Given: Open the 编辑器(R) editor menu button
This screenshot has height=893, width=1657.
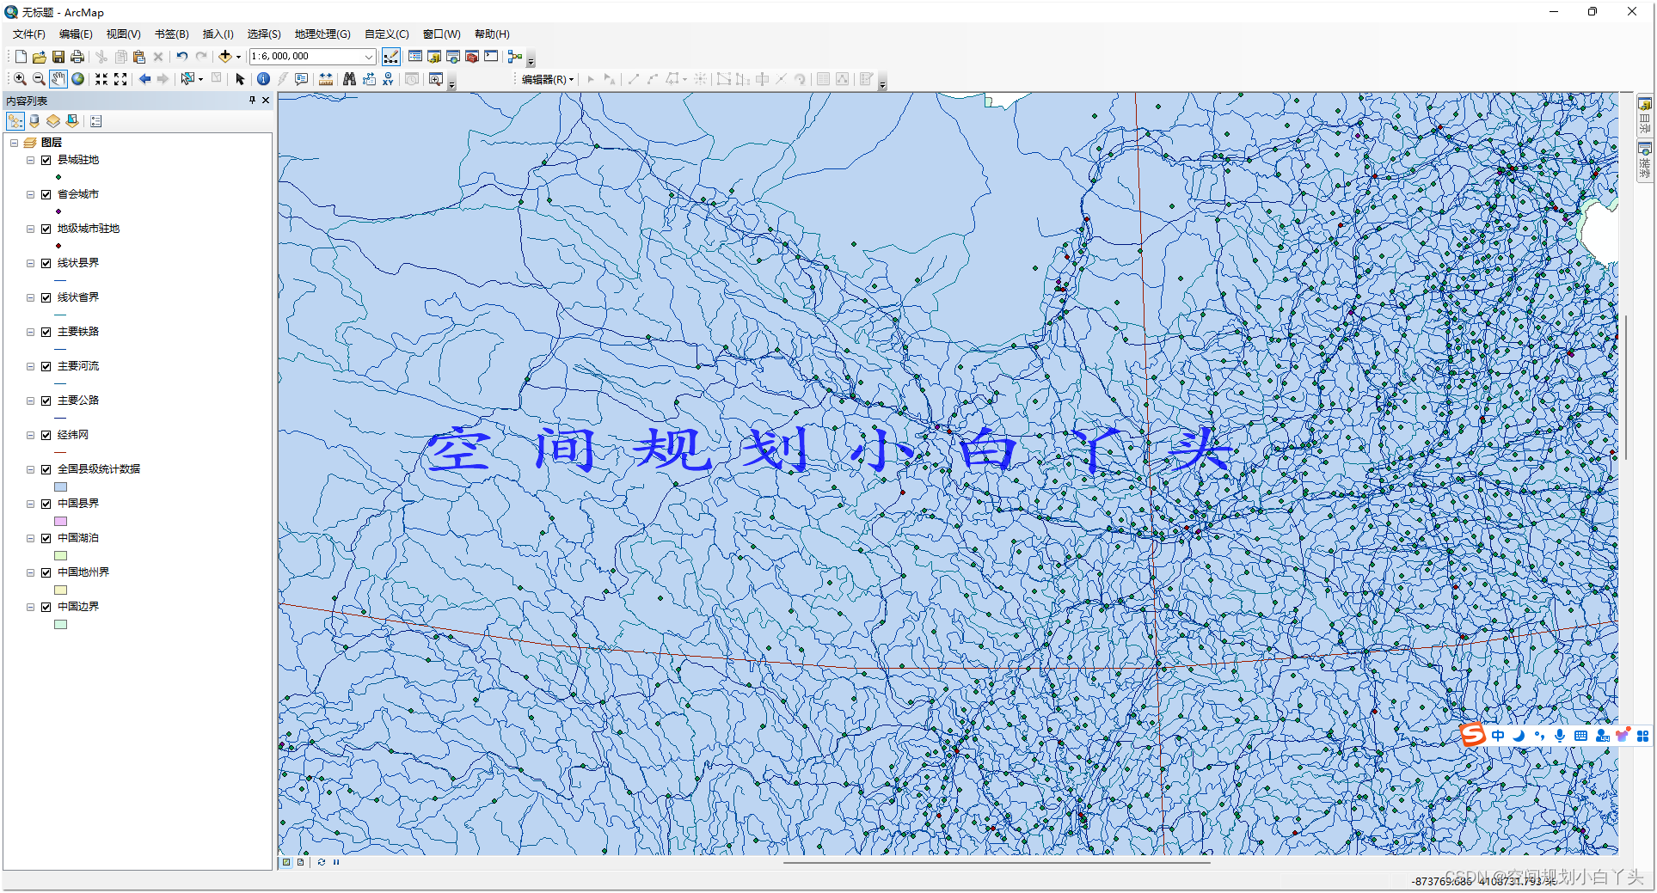Looking at the screenshot, I should coord(548,79).
